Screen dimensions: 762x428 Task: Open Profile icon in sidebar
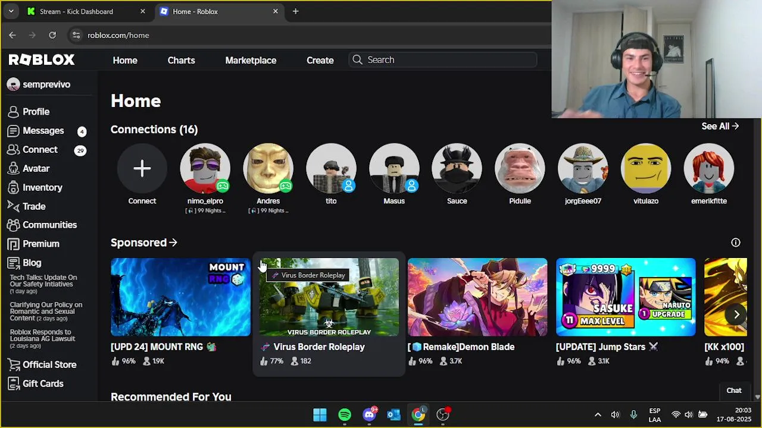13,112
